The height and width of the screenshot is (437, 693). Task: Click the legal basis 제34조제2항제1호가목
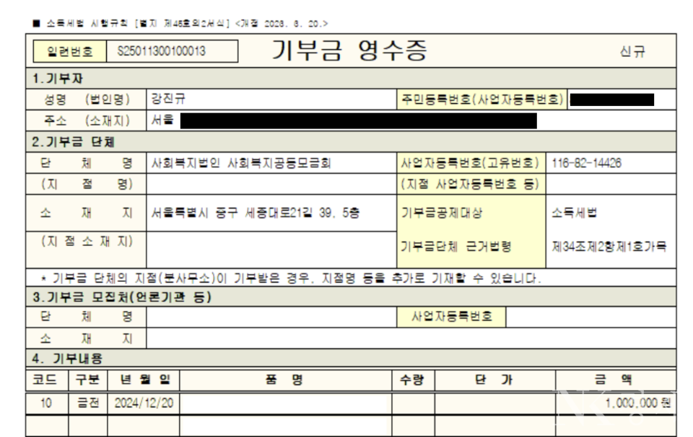point(609,246)
